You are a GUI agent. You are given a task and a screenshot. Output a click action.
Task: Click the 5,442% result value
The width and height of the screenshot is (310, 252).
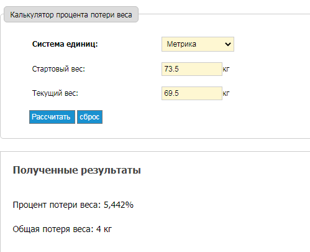tap(119, 205)
